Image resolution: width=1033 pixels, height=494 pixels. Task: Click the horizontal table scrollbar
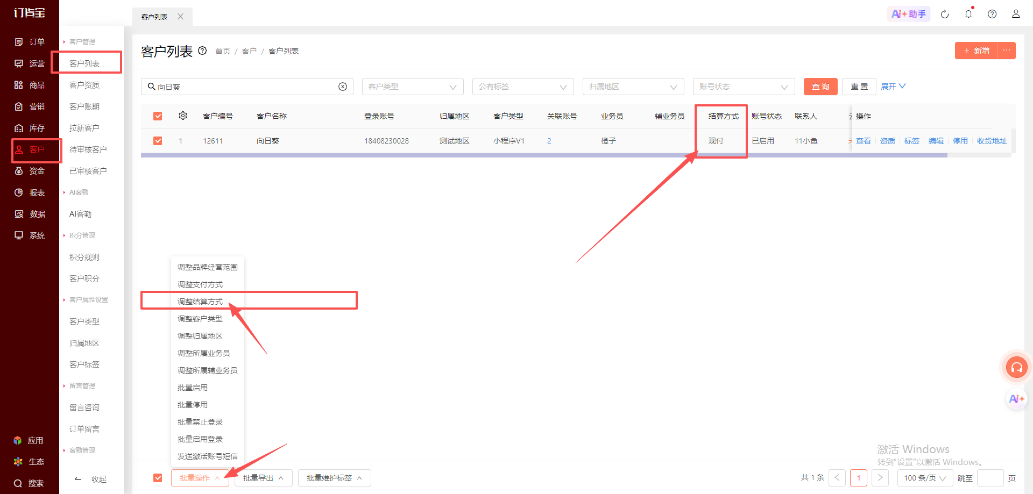coord(544,155)
